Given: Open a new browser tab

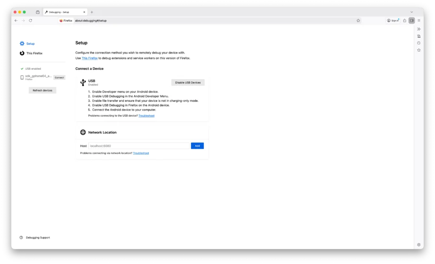Looking at the screenshot, I should (x=92, y=12).
